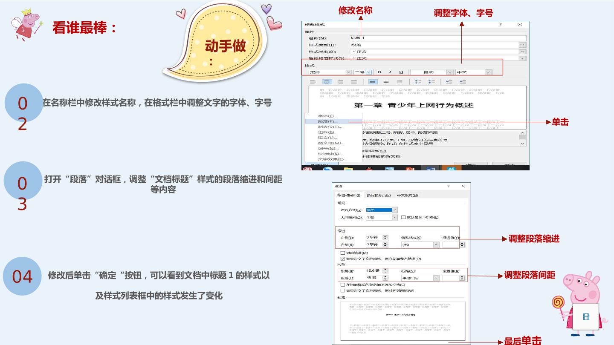Switch to the 换行和分页 tab
The image size is (614, 345).
point(379,195)
